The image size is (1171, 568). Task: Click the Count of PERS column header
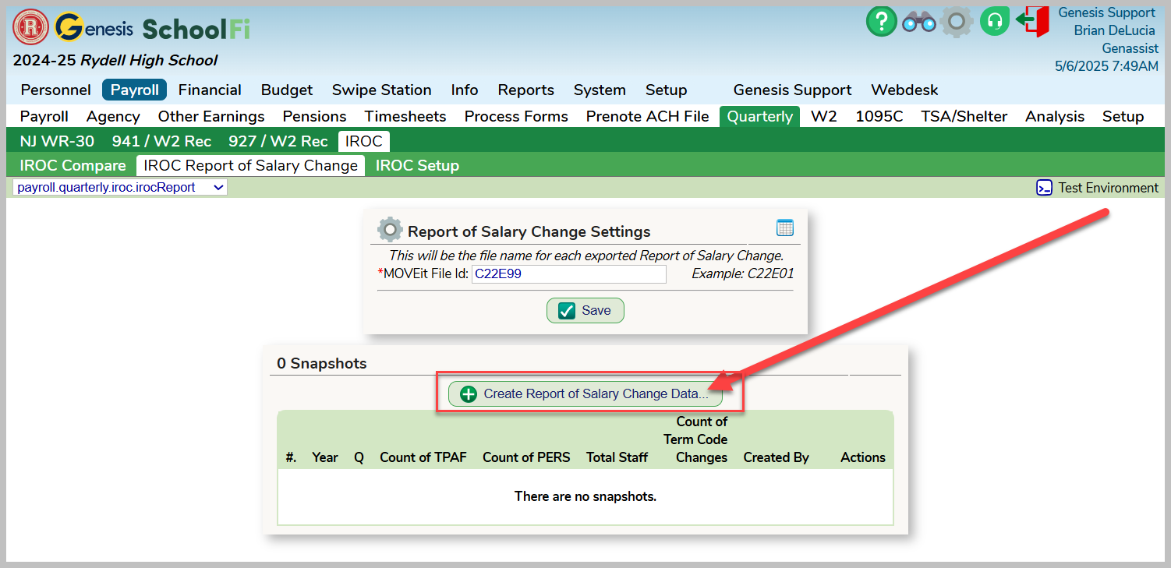526,457
